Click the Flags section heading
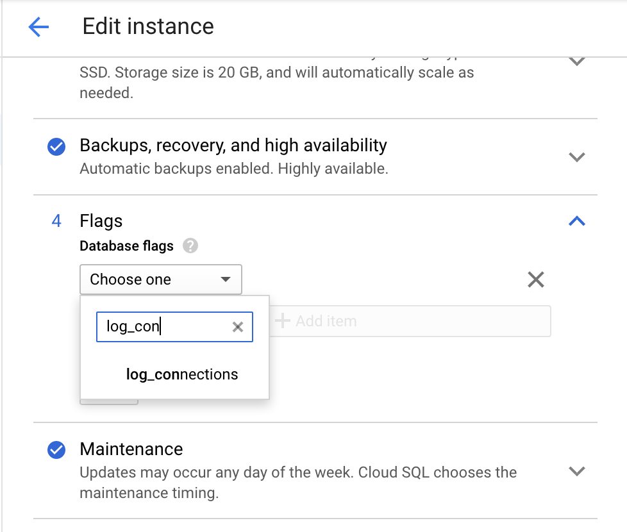This screenshot has width=627, height=532. 101,221
